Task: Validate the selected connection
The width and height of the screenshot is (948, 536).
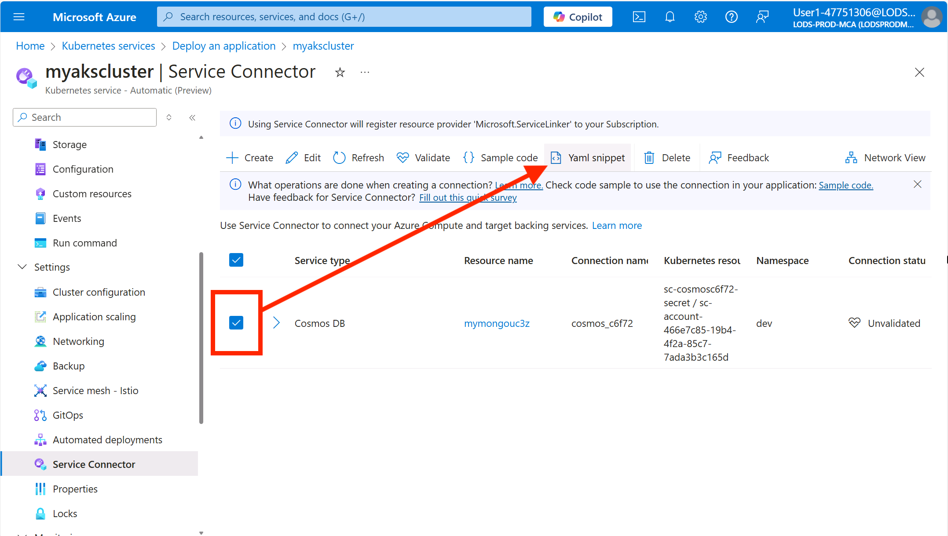Action: coord(423,158)
